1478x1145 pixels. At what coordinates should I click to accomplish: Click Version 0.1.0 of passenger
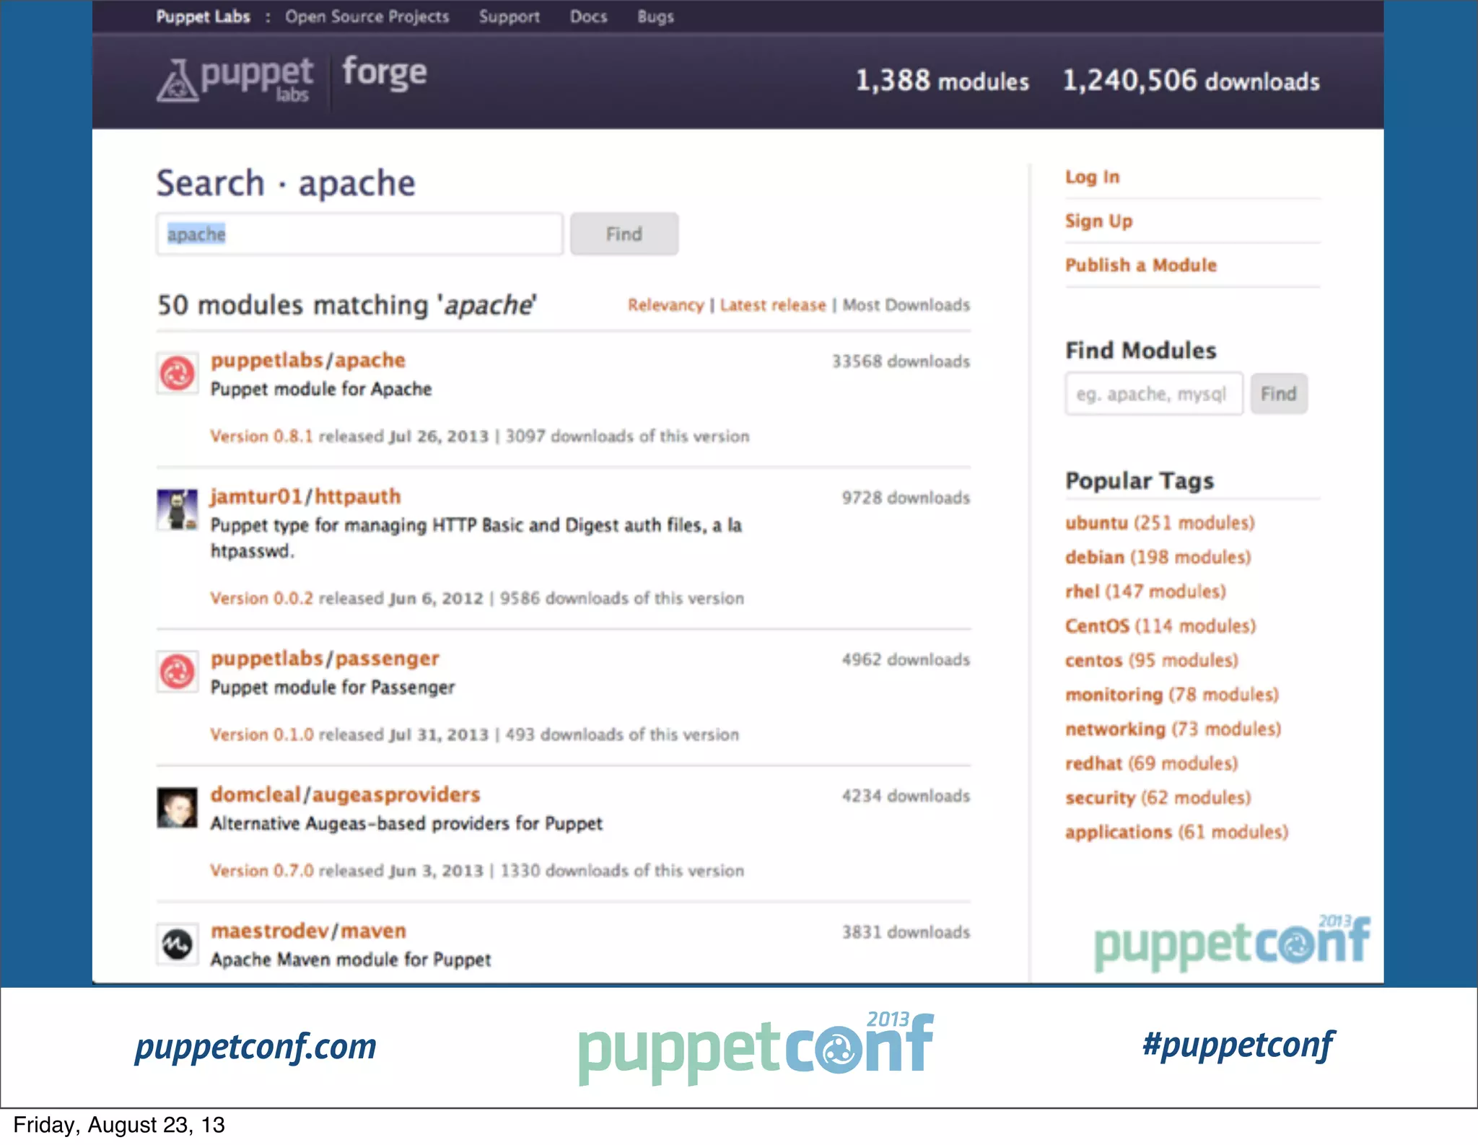pyautogui.click(x=261, y=734)
